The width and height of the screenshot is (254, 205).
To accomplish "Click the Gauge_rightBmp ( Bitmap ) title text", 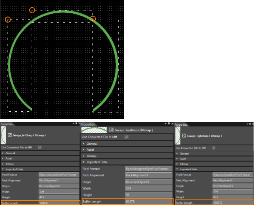I will [205, 136].
